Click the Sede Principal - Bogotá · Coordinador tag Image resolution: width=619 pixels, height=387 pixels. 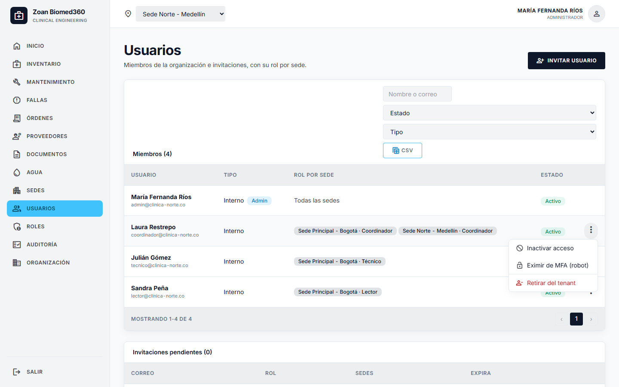345,231
